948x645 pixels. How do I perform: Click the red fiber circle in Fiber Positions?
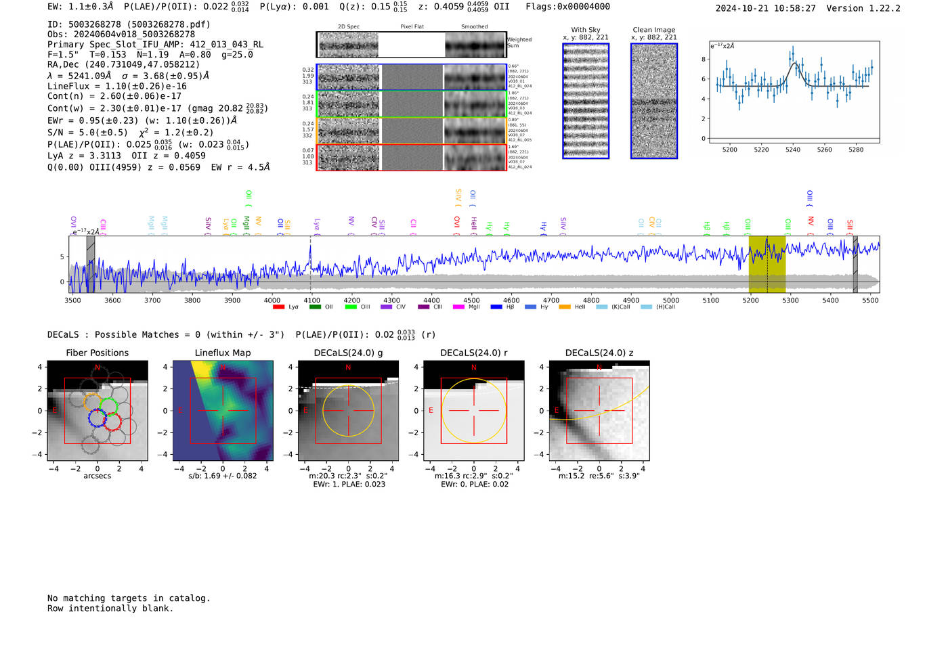coord(112,422)
